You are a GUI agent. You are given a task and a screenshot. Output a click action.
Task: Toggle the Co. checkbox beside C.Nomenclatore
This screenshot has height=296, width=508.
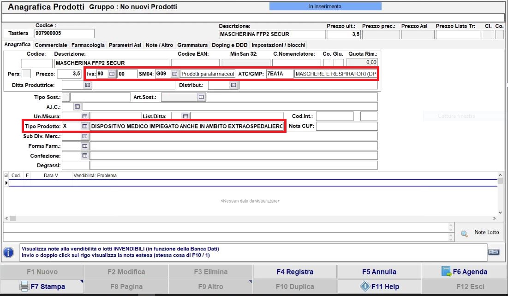327,63
